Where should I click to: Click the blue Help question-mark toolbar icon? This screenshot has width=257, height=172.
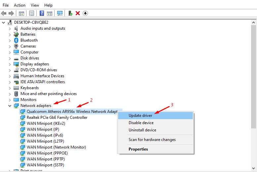[42, 13]
